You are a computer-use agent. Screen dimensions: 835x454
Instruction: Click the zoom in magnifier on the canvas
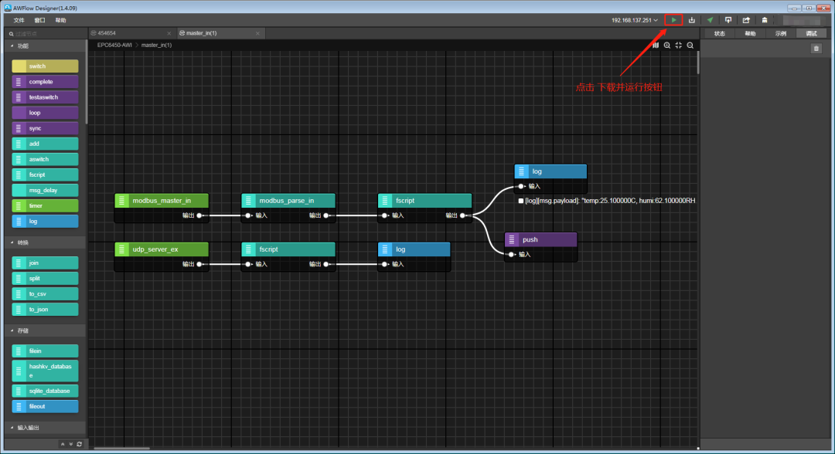[667, 46]
